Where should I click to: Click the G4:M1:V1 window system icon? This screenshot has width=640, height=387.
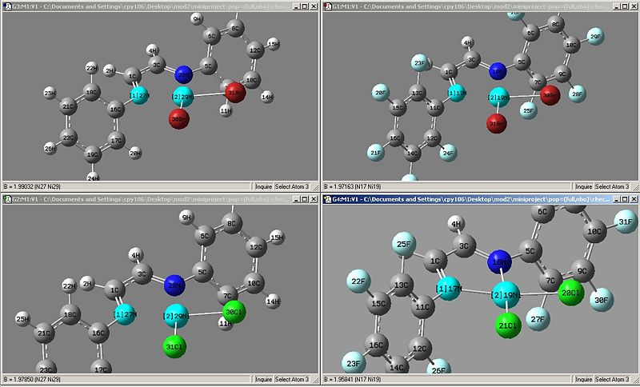tap(327, 199)
